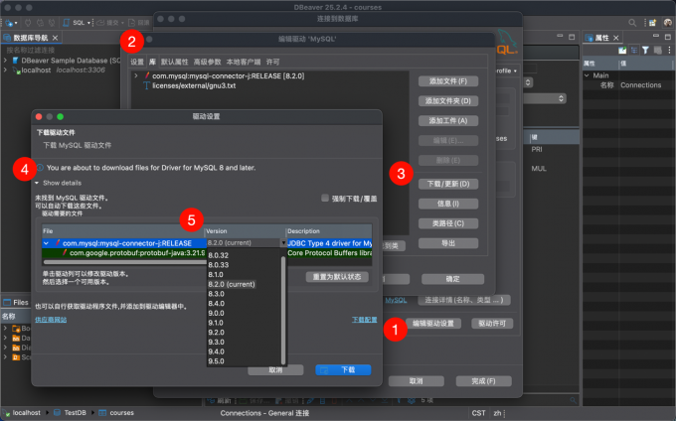The image size is (676, 421).
Task: Maximize the properties panel via its icon
Action: click(x=667, y=37)
